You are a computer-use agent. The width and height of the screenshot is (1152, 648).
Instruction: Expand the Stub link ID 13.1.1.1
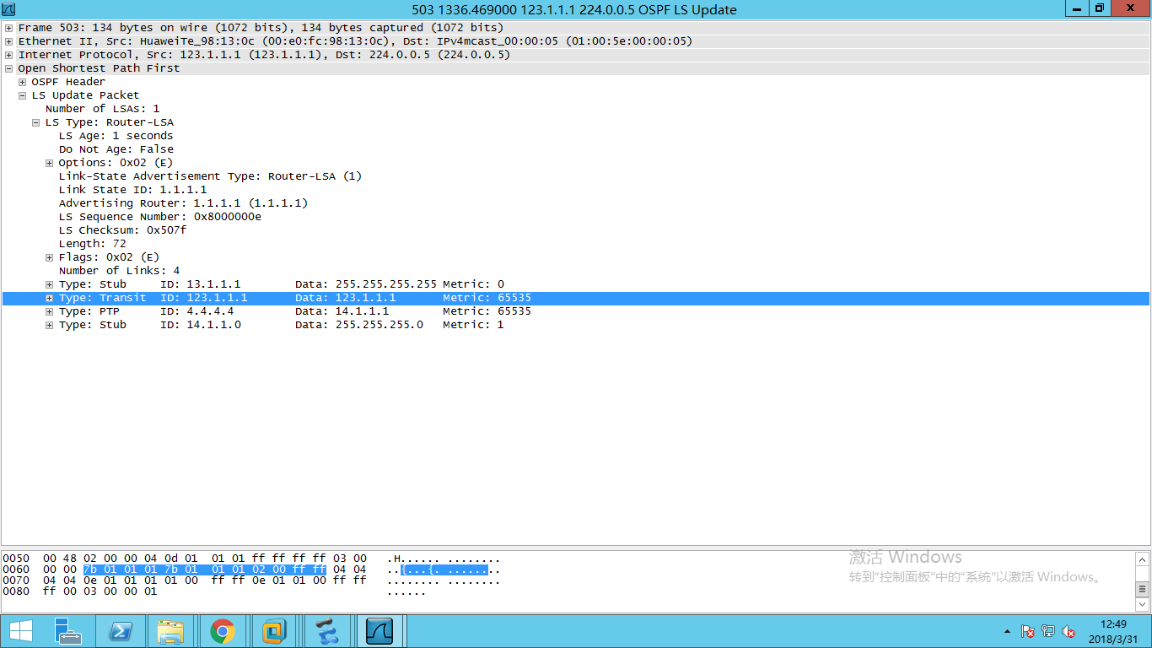click(x=50, y=284)
